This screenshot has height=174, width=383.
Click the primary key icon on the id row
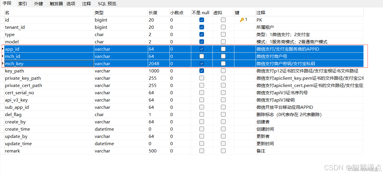(242, 19)
